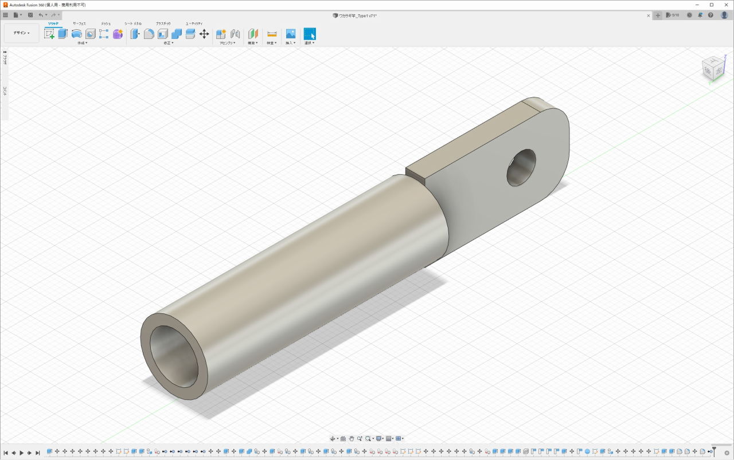The height and width of the screenshot is (460, 734).
Task: Switch to the プラスチック tab
Action: [163, 23]
